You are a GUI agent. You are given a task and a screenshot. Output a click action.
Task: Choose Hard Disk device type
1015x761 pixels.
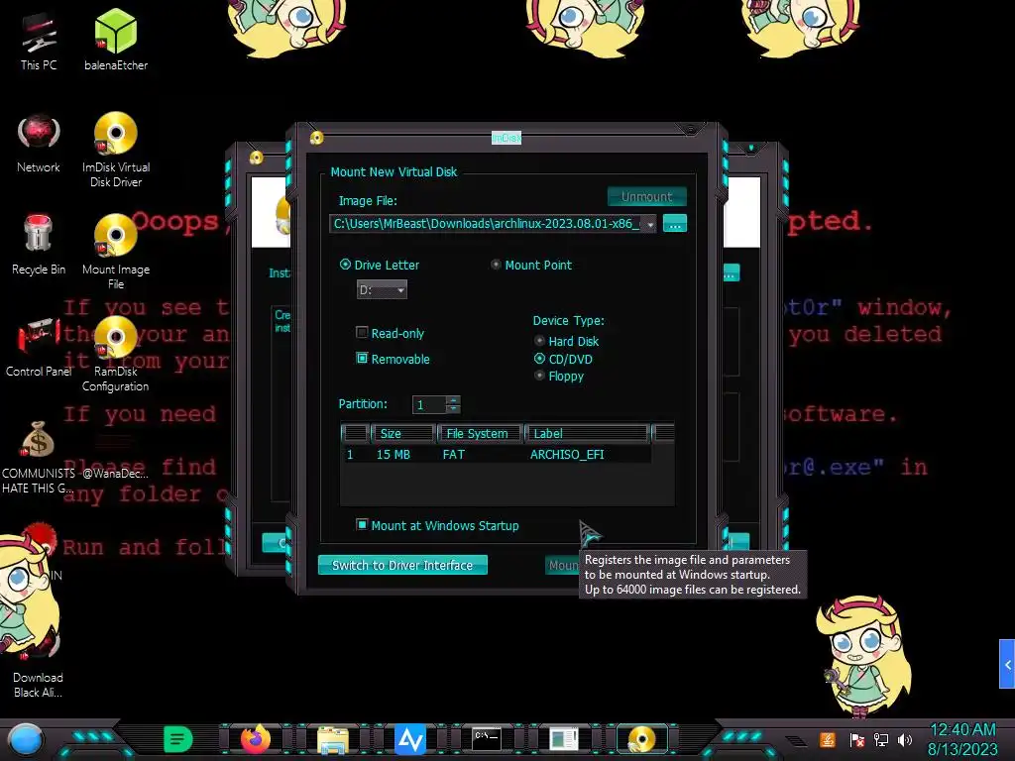[539, 341]
